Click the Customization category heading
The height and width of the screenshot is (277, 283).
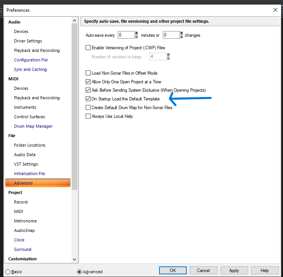(x=22, y=259)
